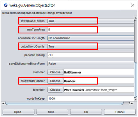This screenshot has width=138, height=117.
Task: Confirm settings with OK button
Action: [86, 112]
